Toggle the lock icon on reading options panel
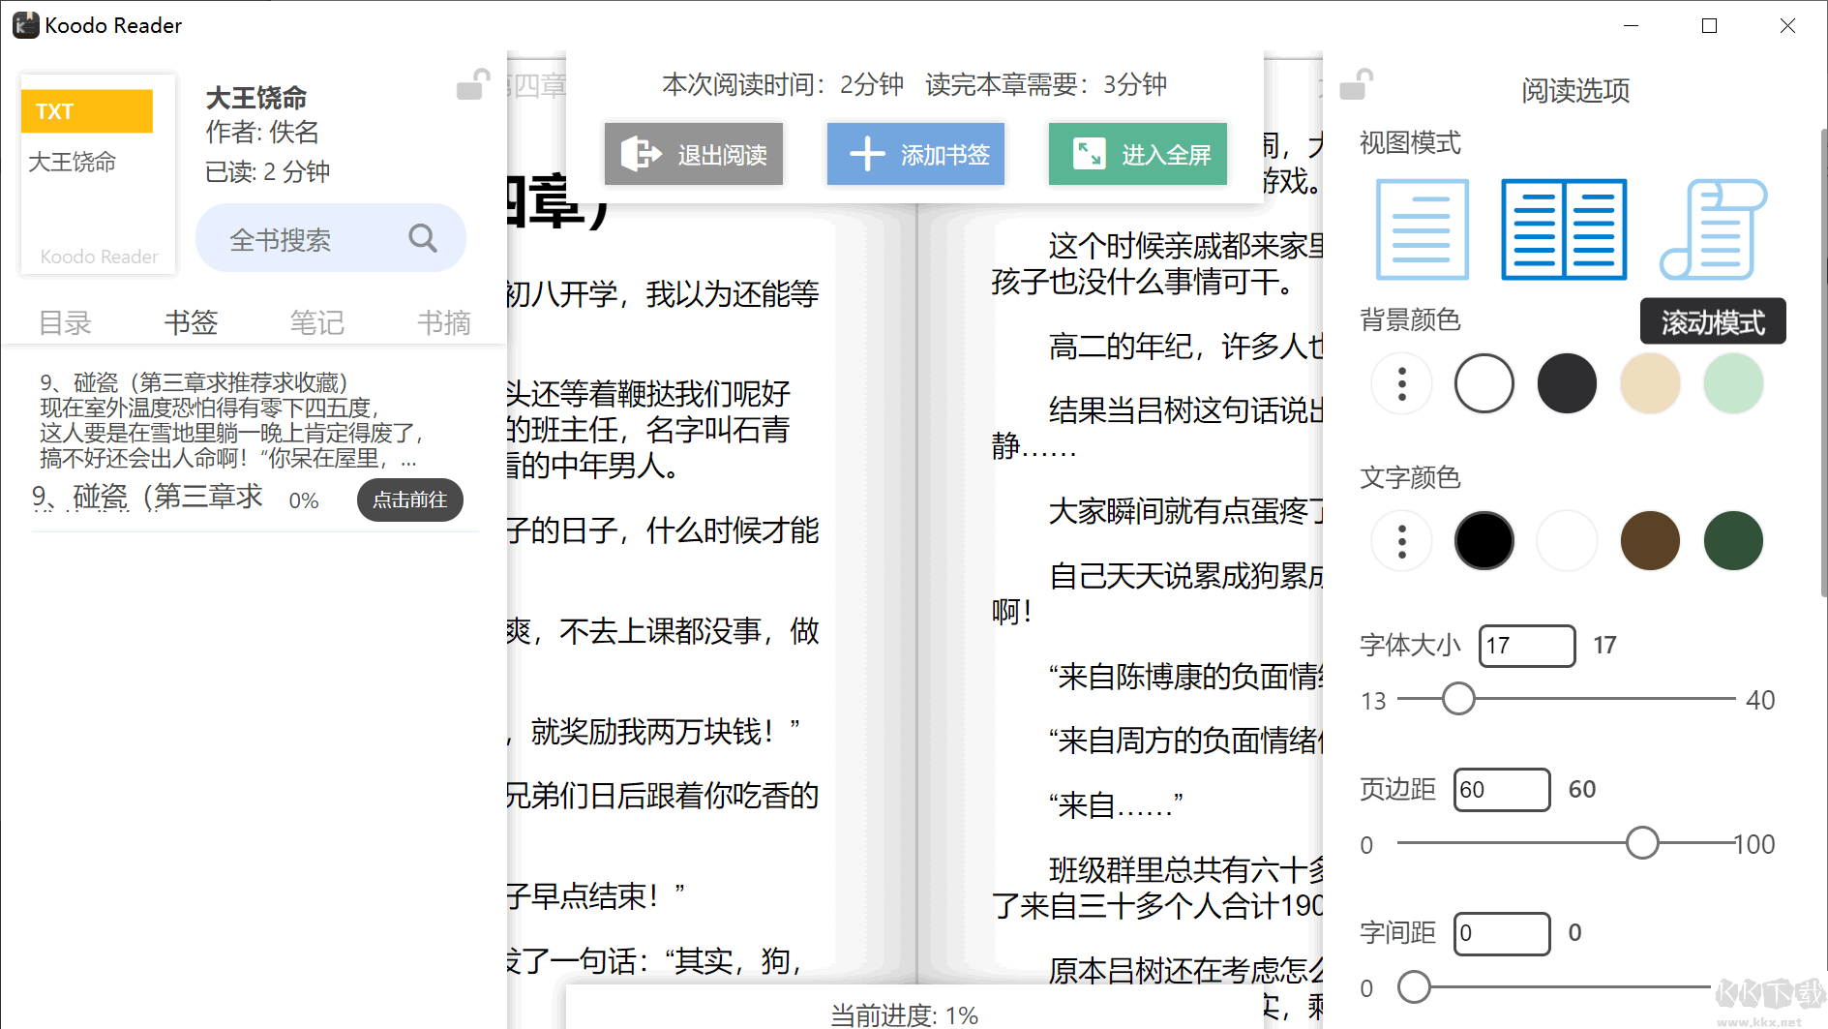Screen dimensions: 1828x1029 coord(1359,85)
